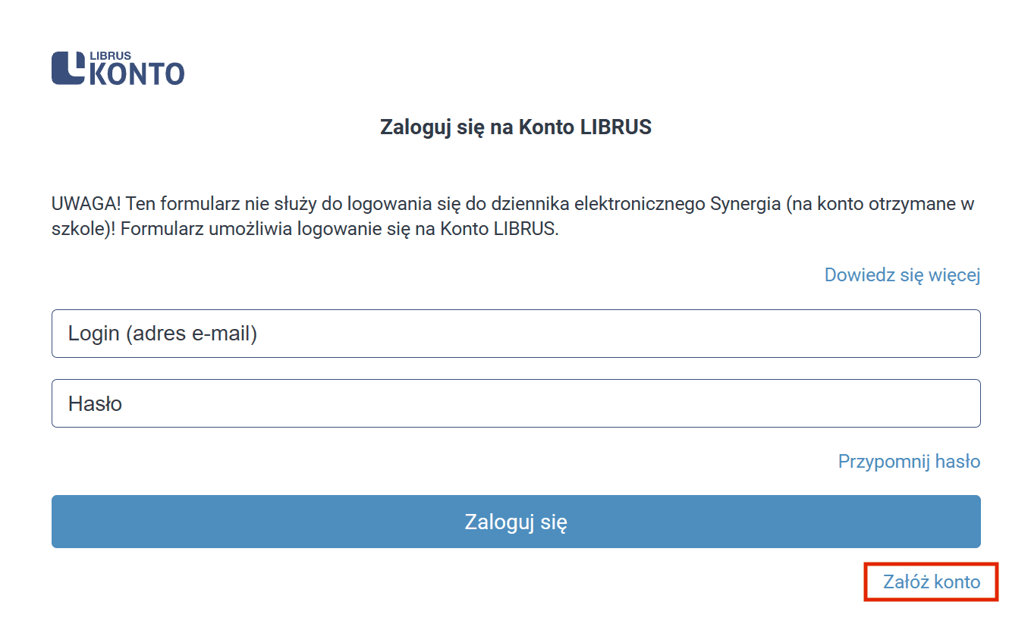Click into the Hasło password field

point(516,403)
